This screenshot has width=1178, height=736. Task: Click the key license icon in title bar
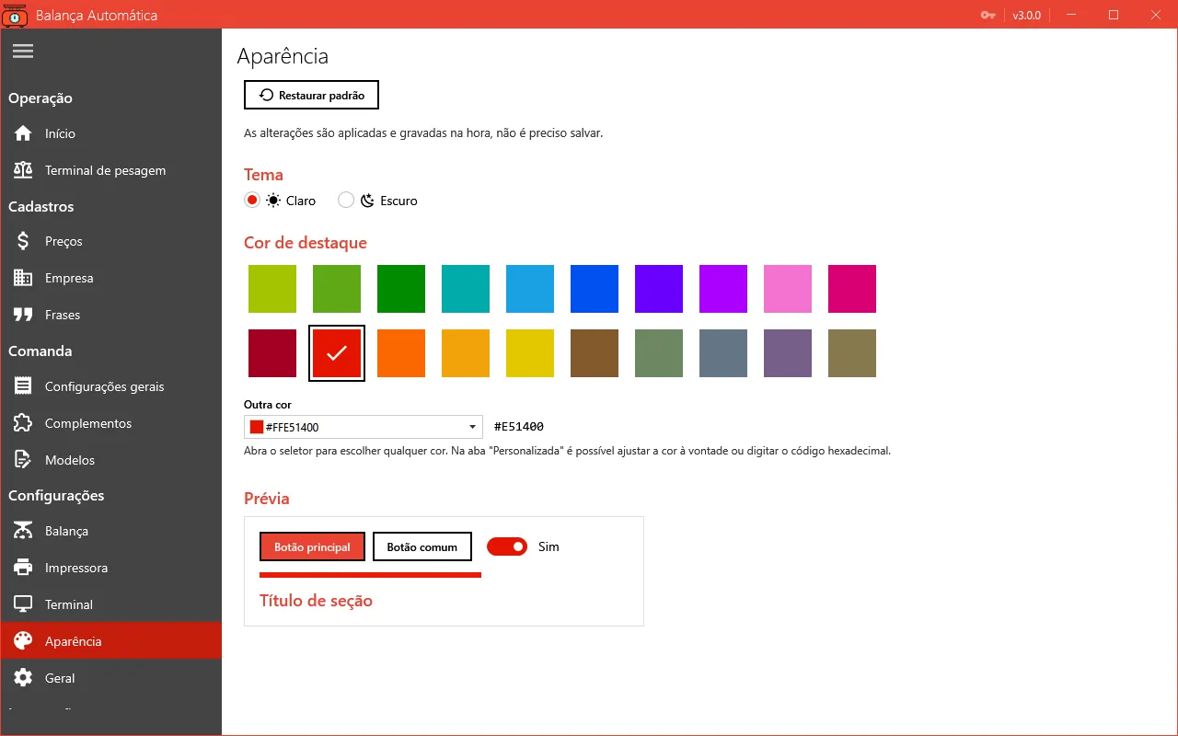click(988, 15)
